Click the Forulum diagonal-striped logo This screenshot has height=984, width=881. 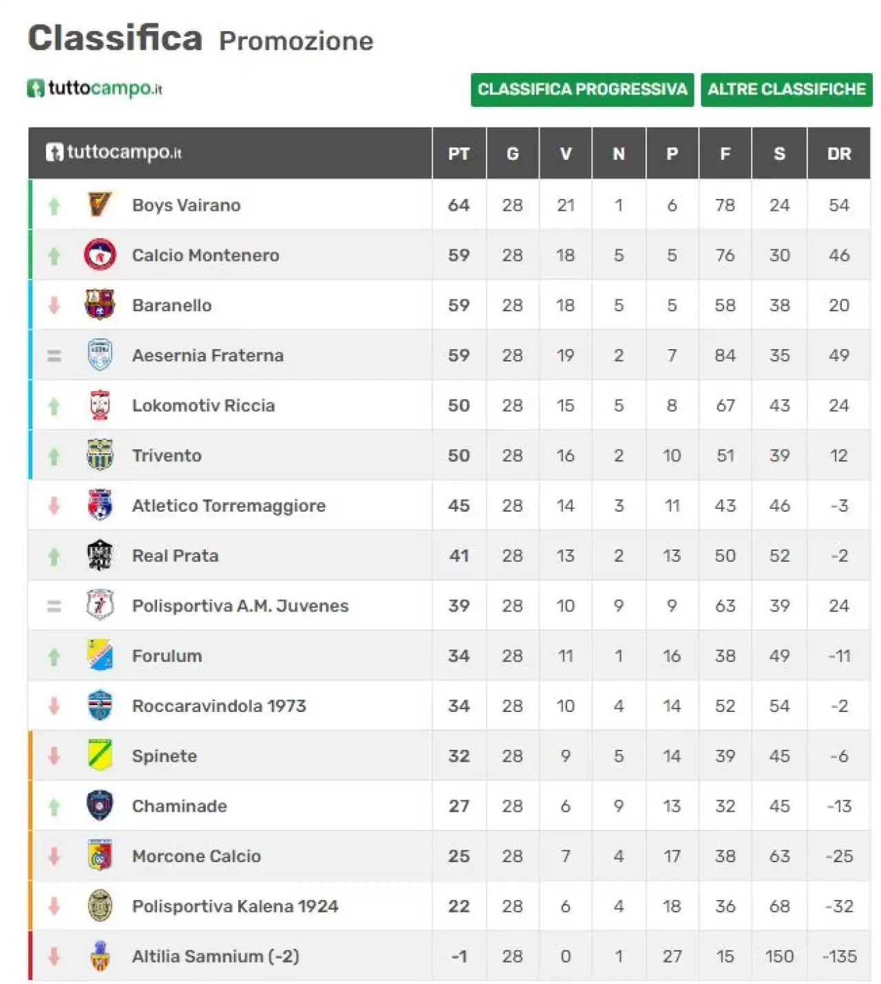[100, 656]
